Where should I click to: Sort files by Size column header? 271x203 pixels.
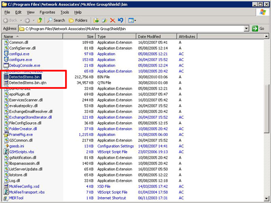click(x=79, y=36)
